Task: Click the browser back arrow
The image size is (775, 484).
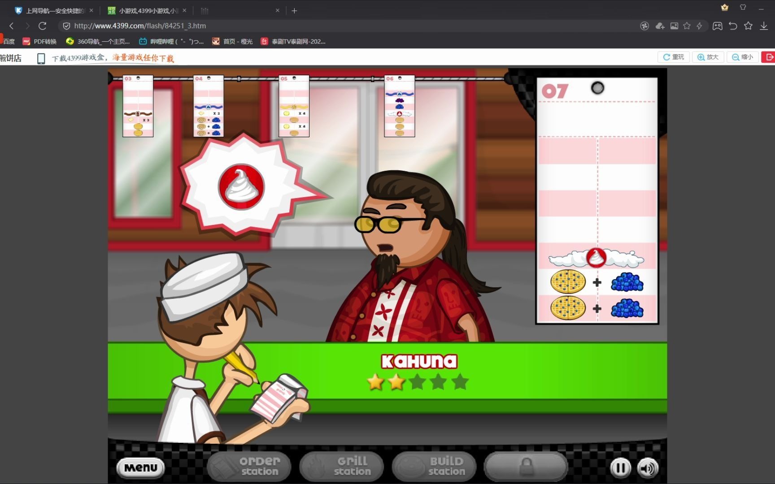Action: coord(12,26)
